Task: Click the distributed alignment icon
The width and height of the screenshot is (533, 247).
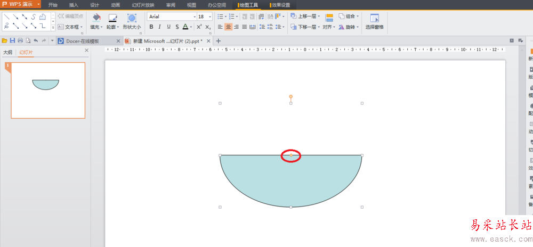Action: 252,27
